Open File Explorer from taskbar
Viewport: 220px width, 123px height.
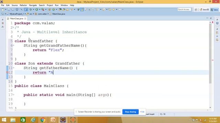coord(13,120)
